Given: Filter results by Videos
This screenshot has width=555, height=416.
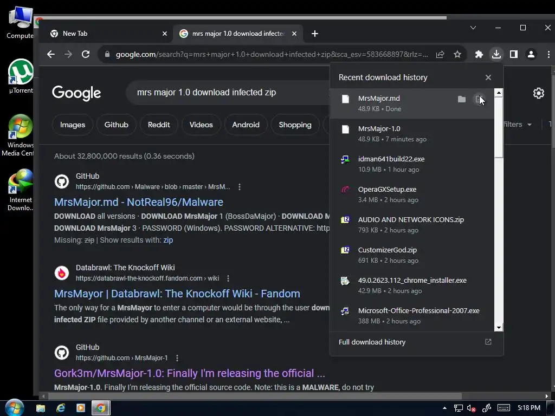Looking at the screenshot, I should pos(201,125).
